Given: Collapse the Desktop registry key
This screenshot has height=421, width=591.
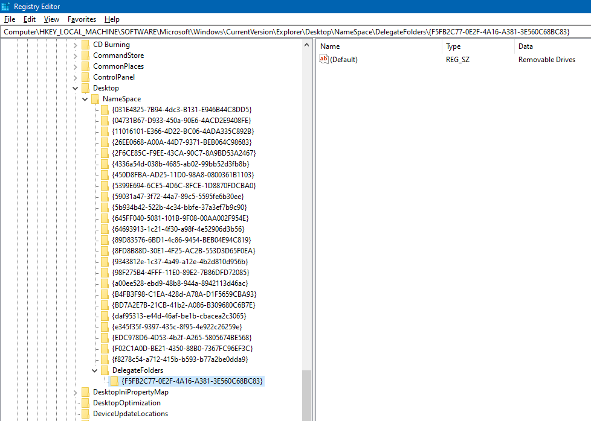Looking at the screenshot, I should click(75, 87).
